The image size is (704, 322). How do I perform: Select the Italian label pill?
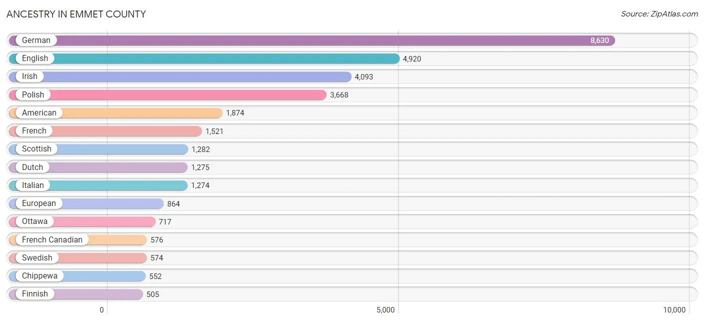[x=33, y=185]
